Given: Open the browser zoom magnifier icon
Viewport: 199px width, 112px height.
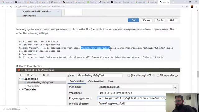Looking at the screenshot, I should 183,7.
